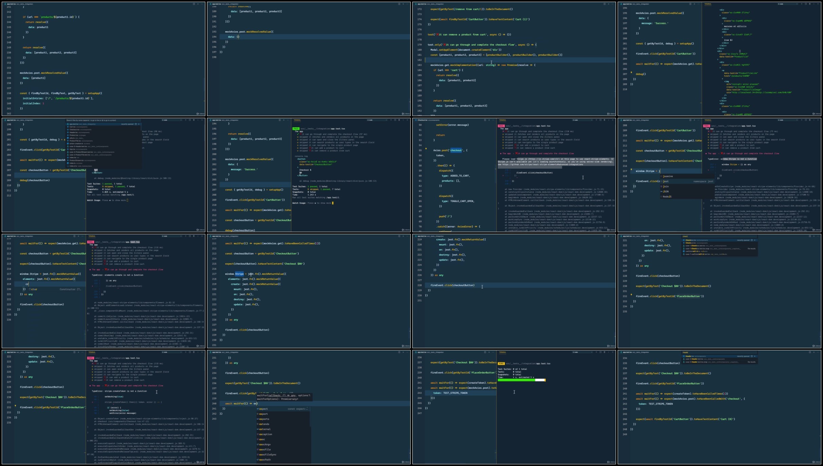This screenshot has height=466, width=823.
Task: Open the frame showing Axios.post('checkout') in Checkout.tsx
Action: pyautogui.click(x=514, y=175)
